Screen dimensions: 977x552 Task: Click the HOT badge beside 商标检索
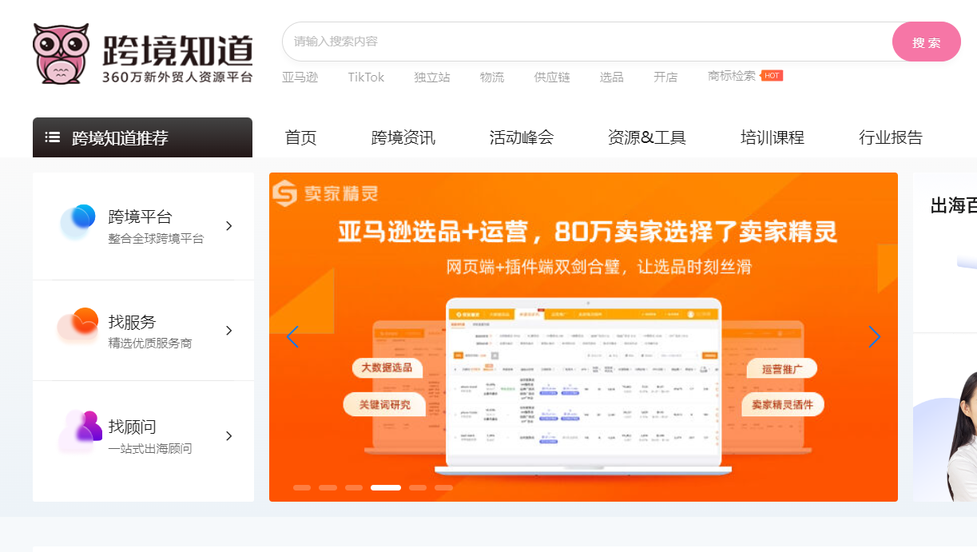(772, 76)
